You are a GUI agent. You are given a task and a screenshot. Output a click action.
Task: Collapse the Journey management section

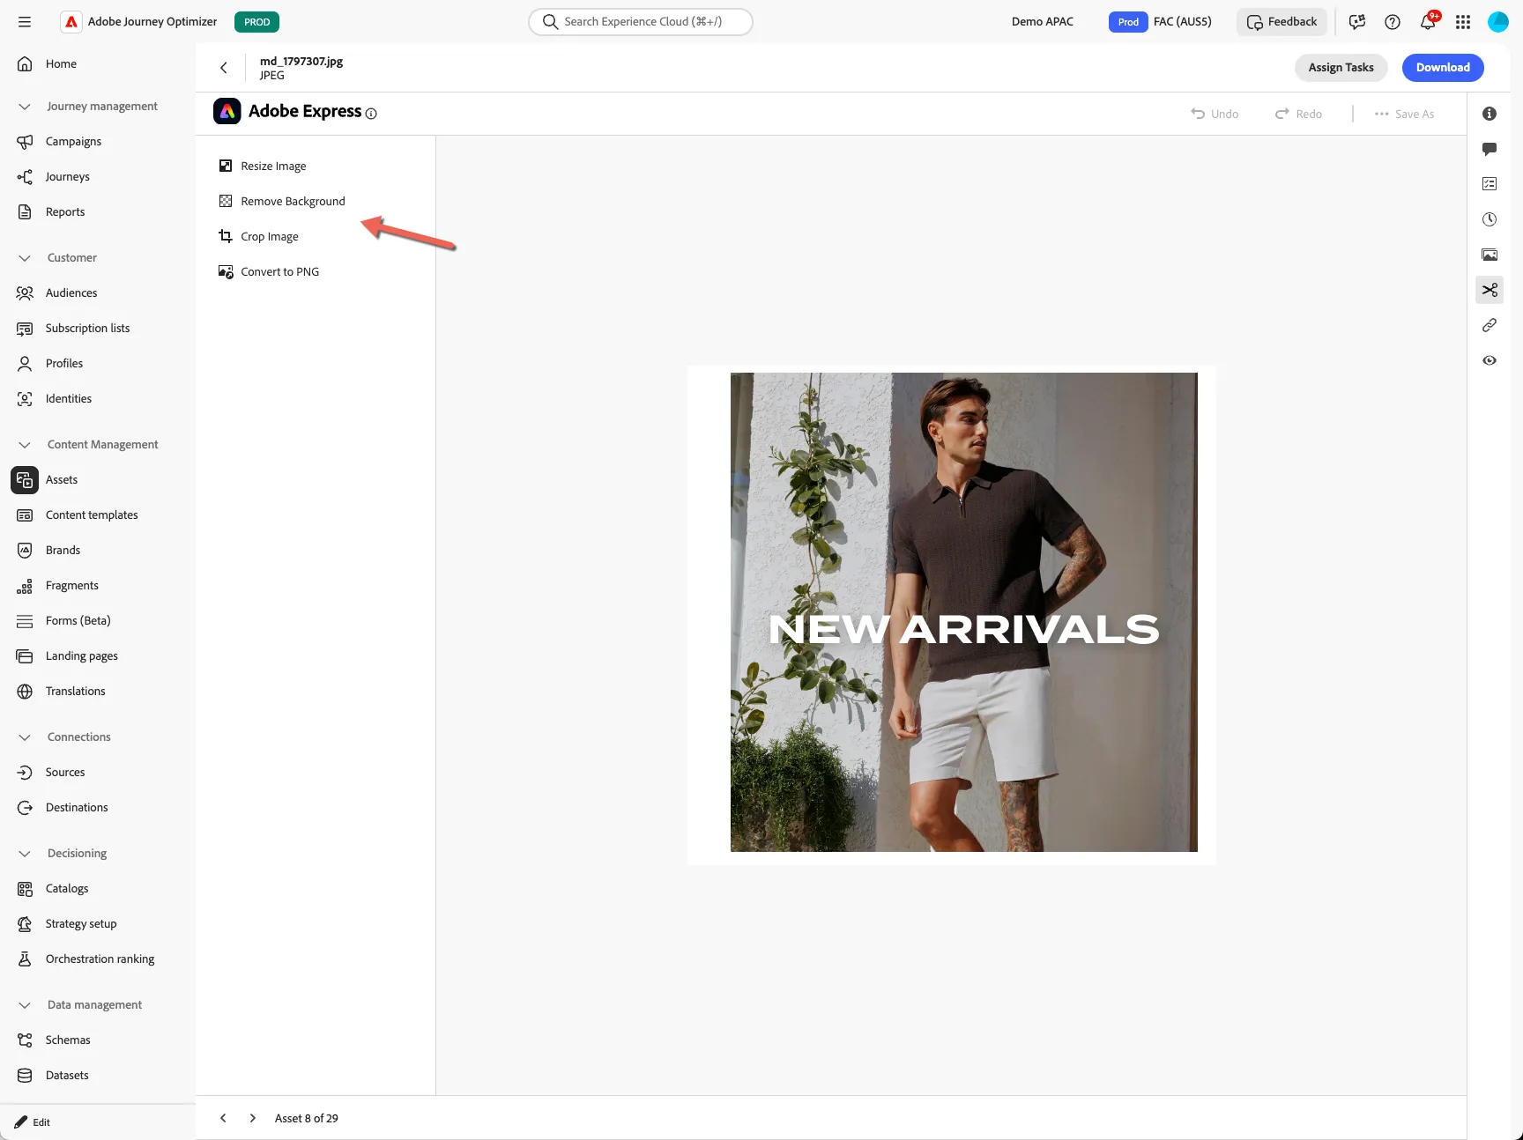[x=25, y=107]
